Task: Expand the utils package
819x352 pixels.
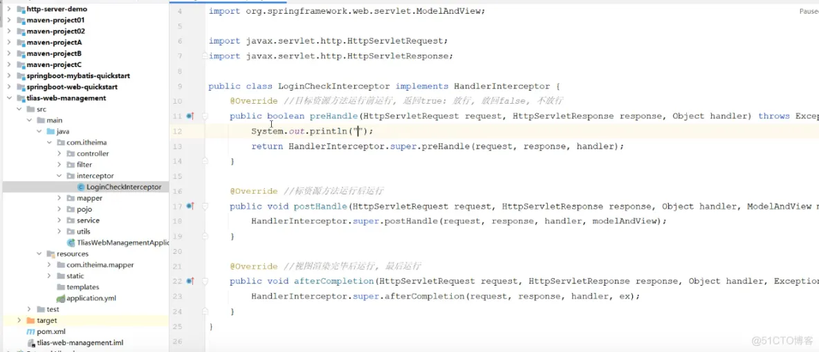Action: click(x=59, y=232)
